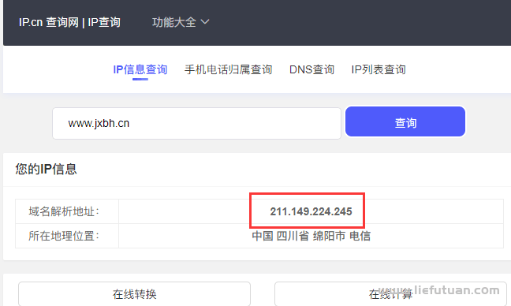Expand the 功能大全 dropdown menu
Image resolution: width=511 pixels, height=306 pixels.
click(181, 22)
